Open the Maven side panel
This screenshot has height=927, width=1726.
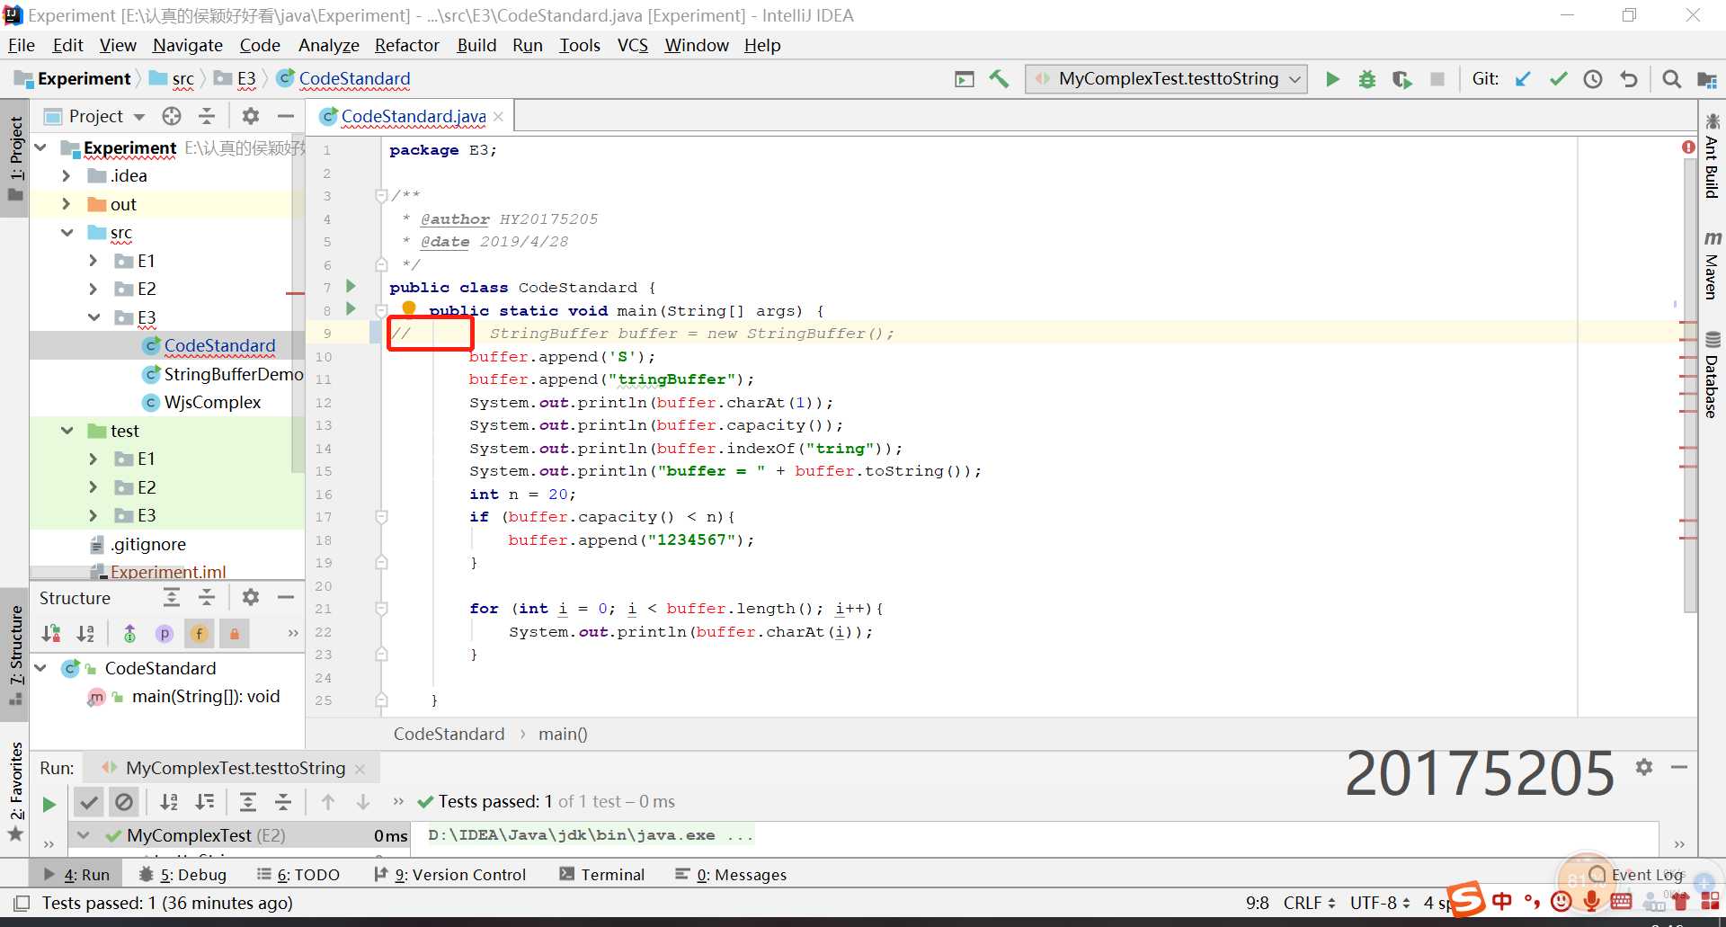[x=1712, y=265]
